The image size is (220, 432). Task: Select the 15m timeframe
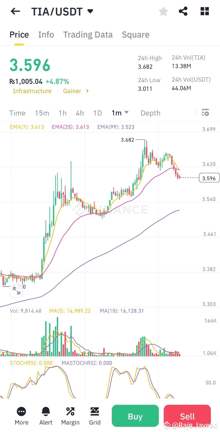coord(42,113)
